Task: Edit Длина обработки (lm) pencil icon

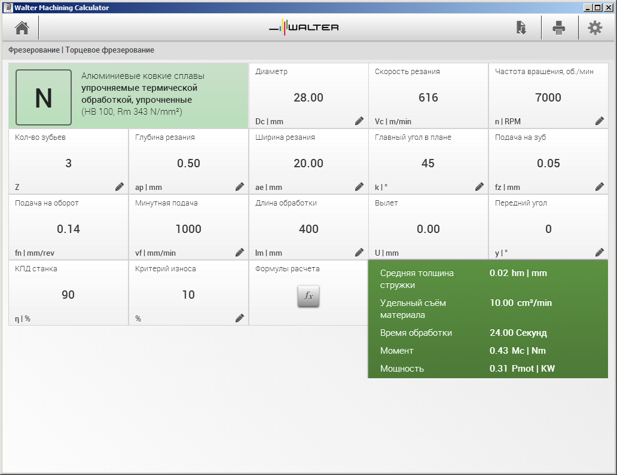Action: click(x=359, y=253)
